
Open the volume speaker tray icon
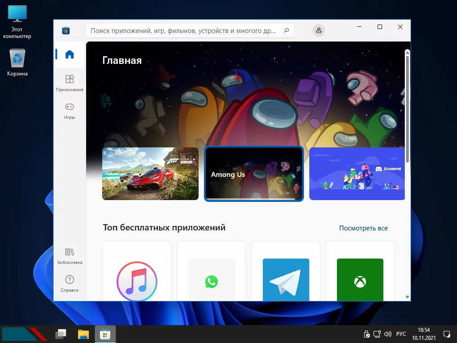pyautogui.click(x=388, y=334)
